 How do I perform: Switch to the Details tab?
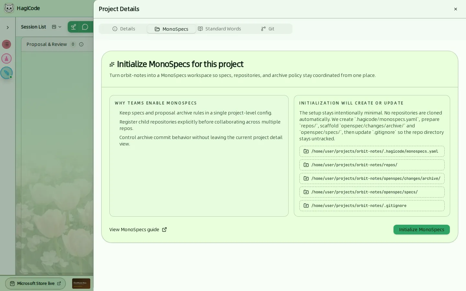tap(124, 29)
